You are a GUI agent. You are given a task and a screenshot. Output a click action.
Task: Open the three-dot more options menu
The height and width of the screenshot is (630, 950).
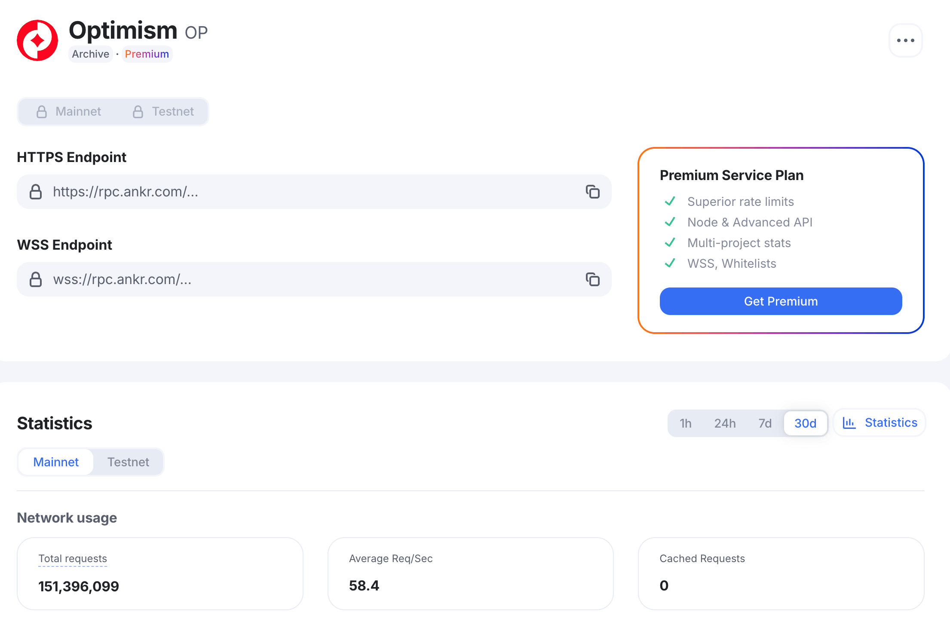[x=905, y=40]
